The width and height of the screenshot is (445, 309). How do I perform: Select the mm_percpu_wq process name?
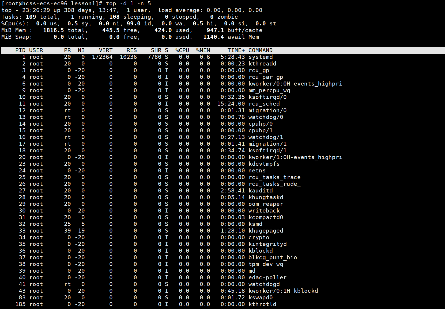[269, 90]
